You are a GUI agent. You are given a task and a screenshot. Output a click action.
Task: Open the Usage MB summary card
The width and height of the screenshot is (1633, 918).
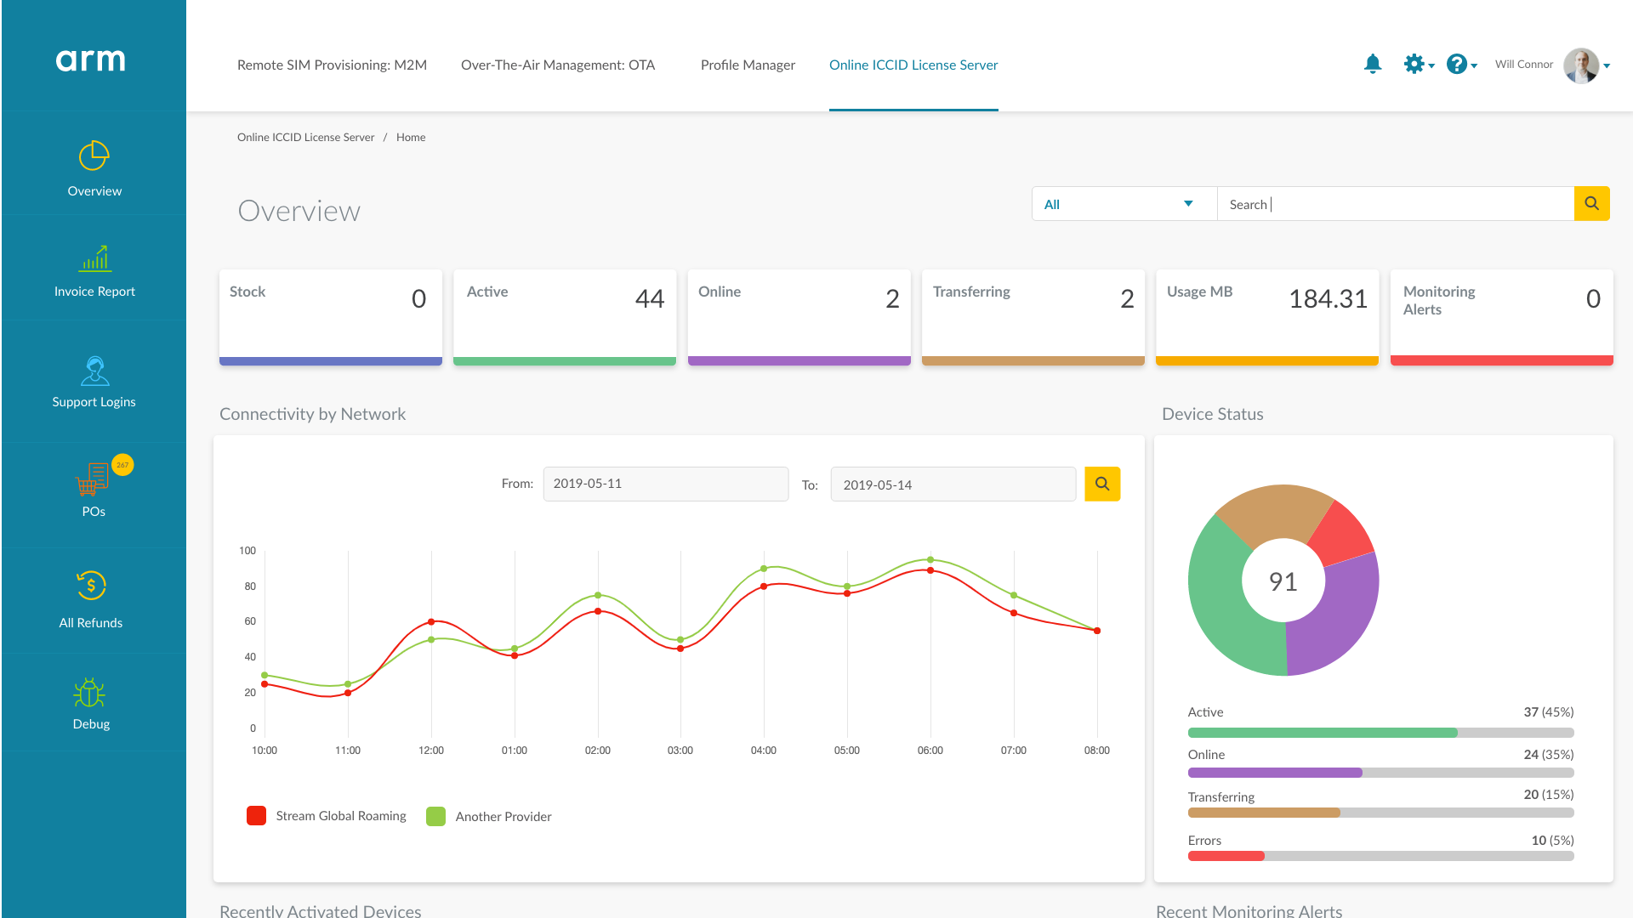[1267, 317]
